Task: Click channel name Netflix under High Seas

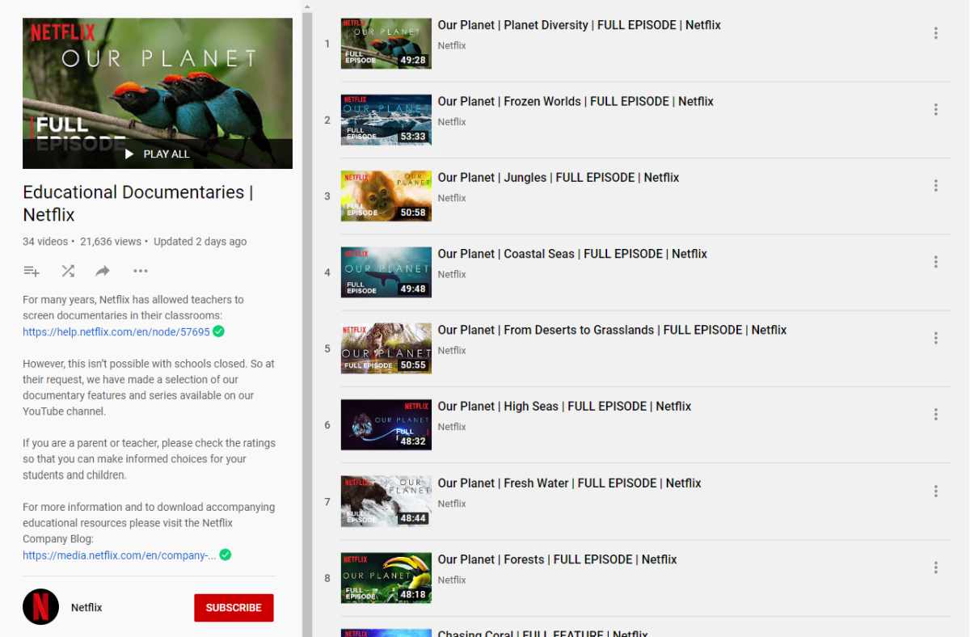Action: 452,426
